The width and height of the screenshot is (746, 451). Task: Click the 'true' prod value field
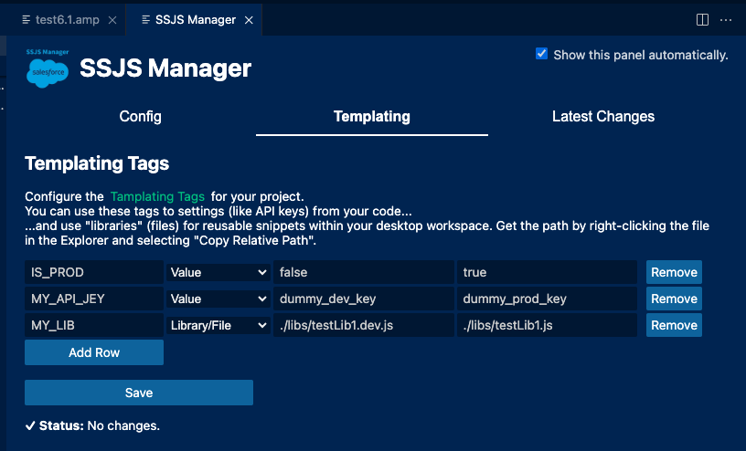547,272
